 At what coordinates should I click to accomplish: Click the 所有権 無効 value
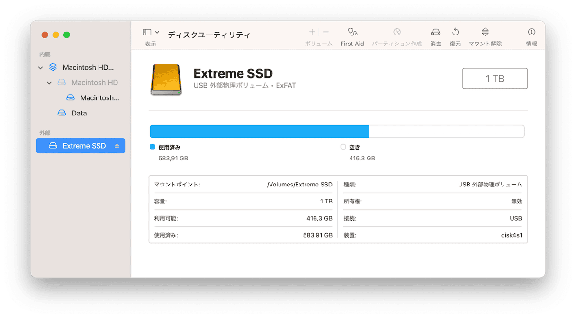tap(516, 202)
